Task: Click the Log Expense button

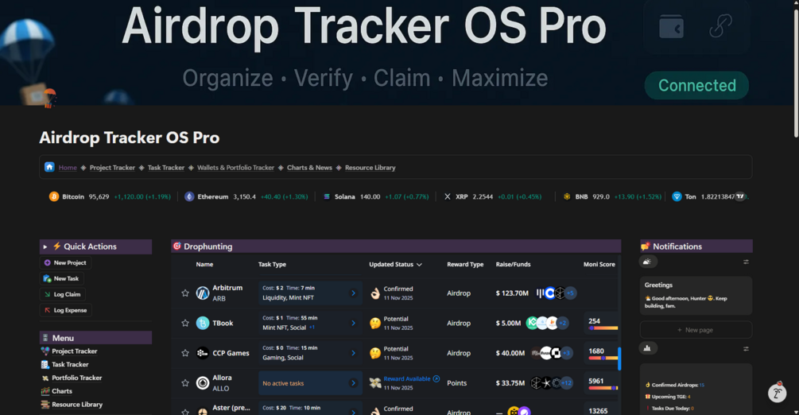Action: [x=65, y=310]
